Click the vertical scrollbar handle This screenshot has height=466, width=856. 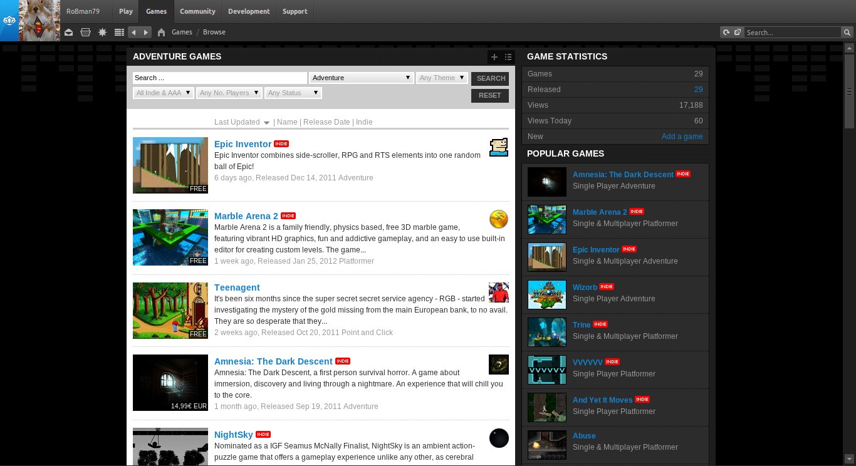849,91
